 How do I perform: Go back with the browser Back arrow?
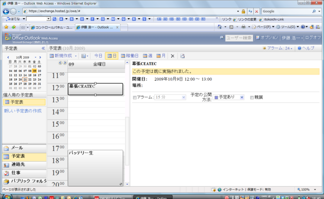point(6,11)
